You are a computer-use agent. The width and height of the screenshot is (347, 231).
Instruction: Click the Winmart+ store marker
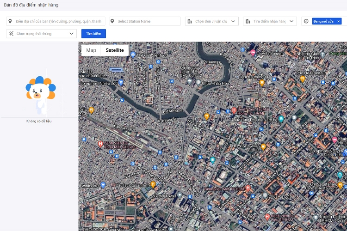[103, 185]
